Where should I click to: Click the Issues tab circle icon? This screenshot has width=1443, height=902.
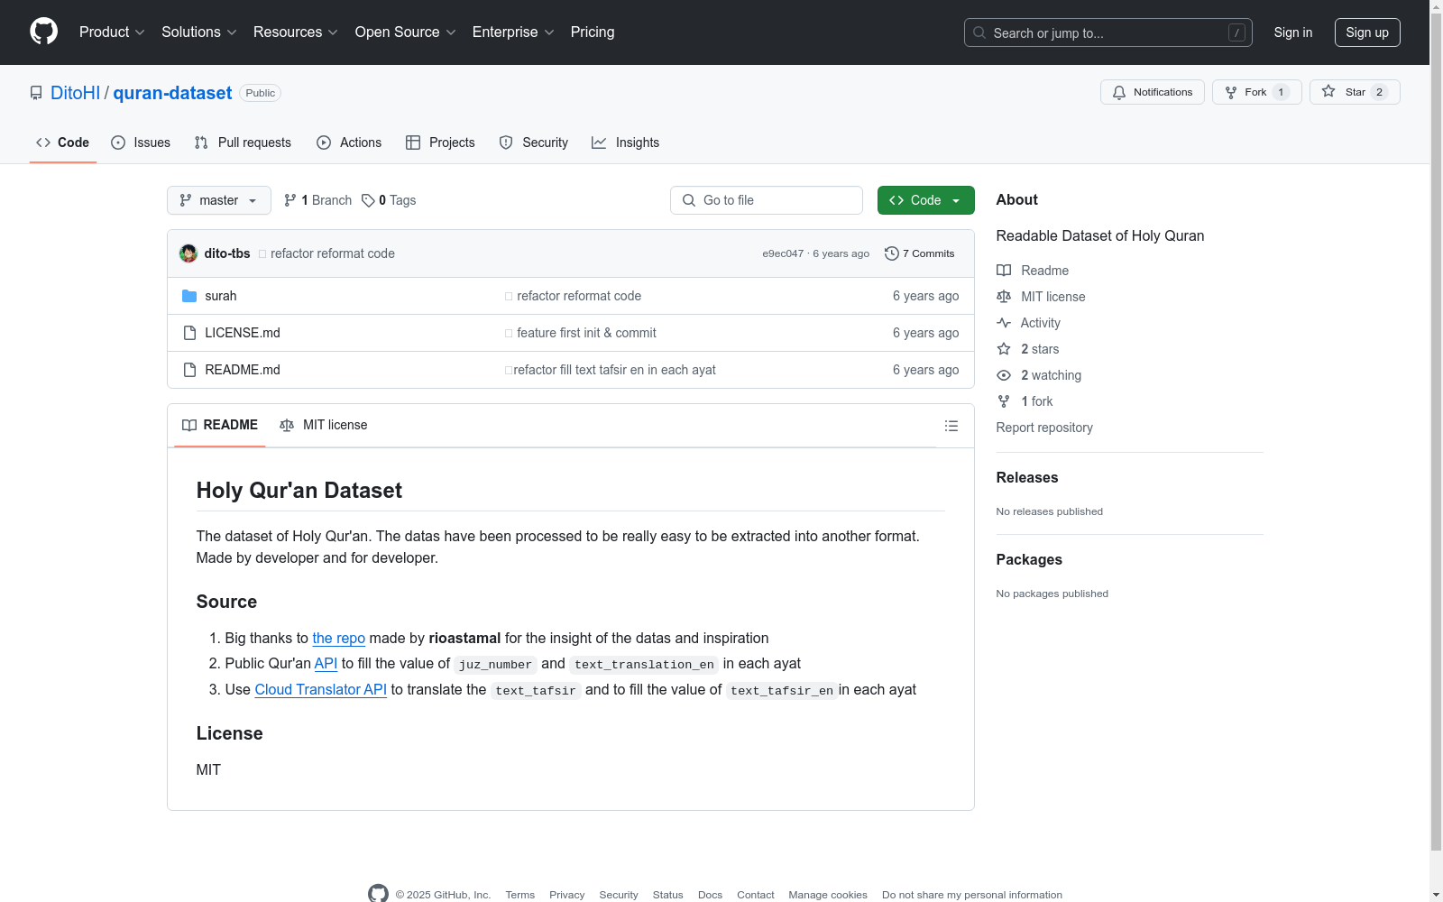118,143
